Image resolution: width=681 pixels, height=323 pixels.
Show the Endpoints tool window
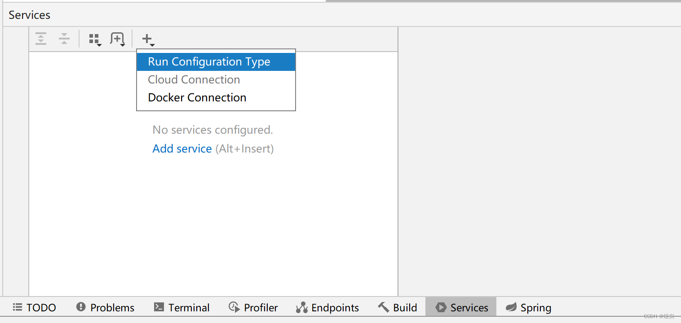click(327, 307)
